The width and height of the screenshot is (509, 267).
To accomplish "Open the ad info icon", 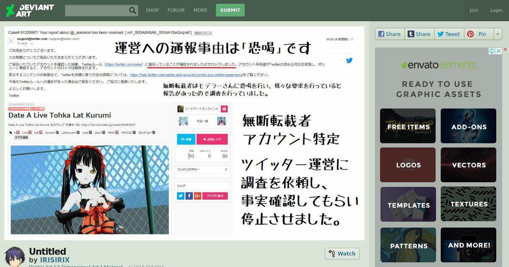I will [492, 51].
